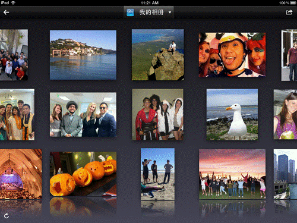This screenshot has height=223, width=297.
Task: Tap the back arrow icon
Action: coord(6,12)
